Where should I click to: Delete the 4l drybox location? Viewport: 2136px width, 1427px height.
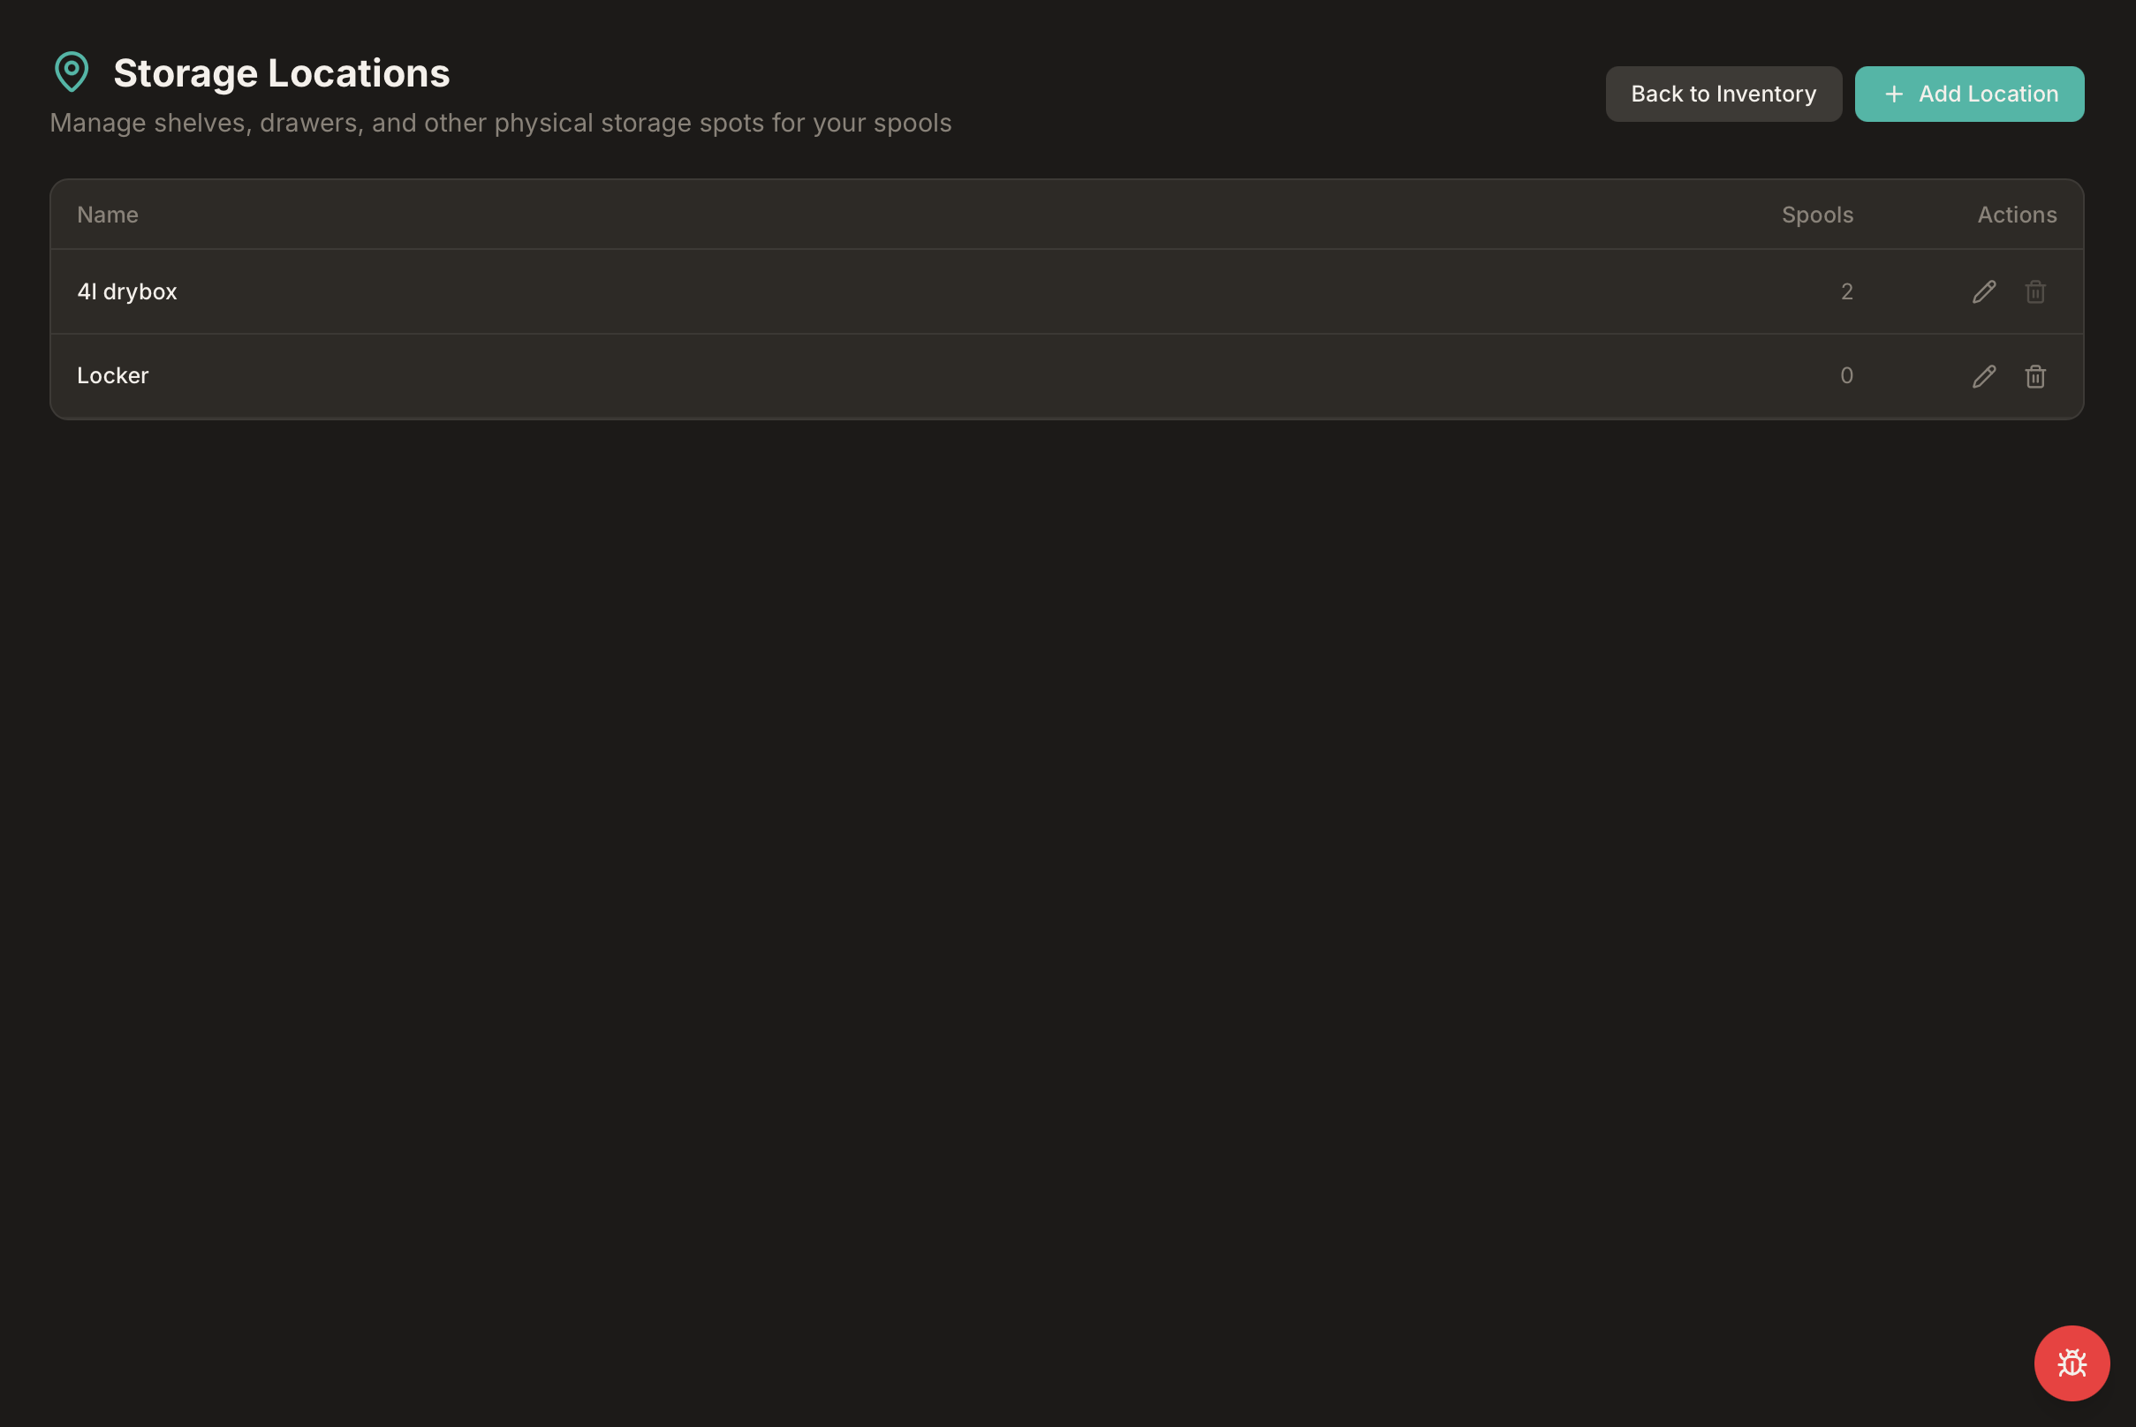tap(2035, 292)
